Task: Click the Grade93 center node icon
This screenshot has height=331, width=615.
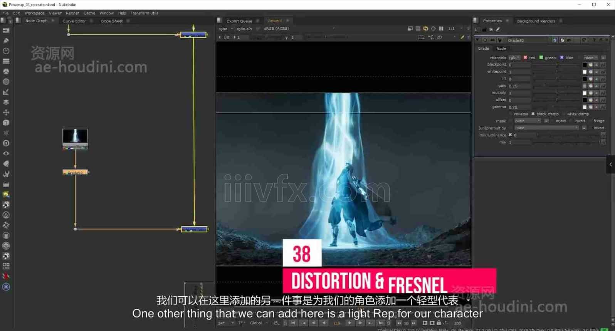Action: pyautogui.click(x=485, y=40)
